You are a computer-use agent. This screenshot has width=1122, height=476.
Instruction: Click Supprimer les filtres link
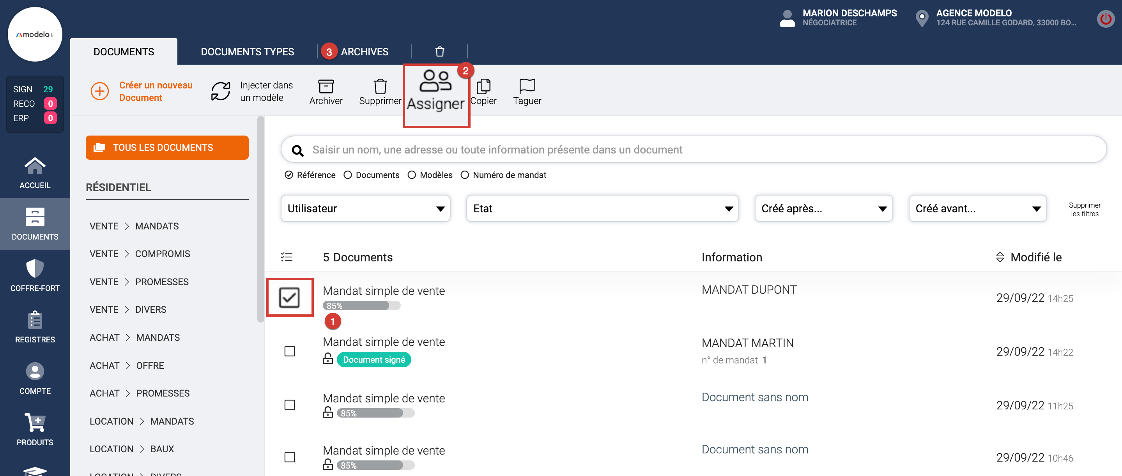click(1084, 209)
